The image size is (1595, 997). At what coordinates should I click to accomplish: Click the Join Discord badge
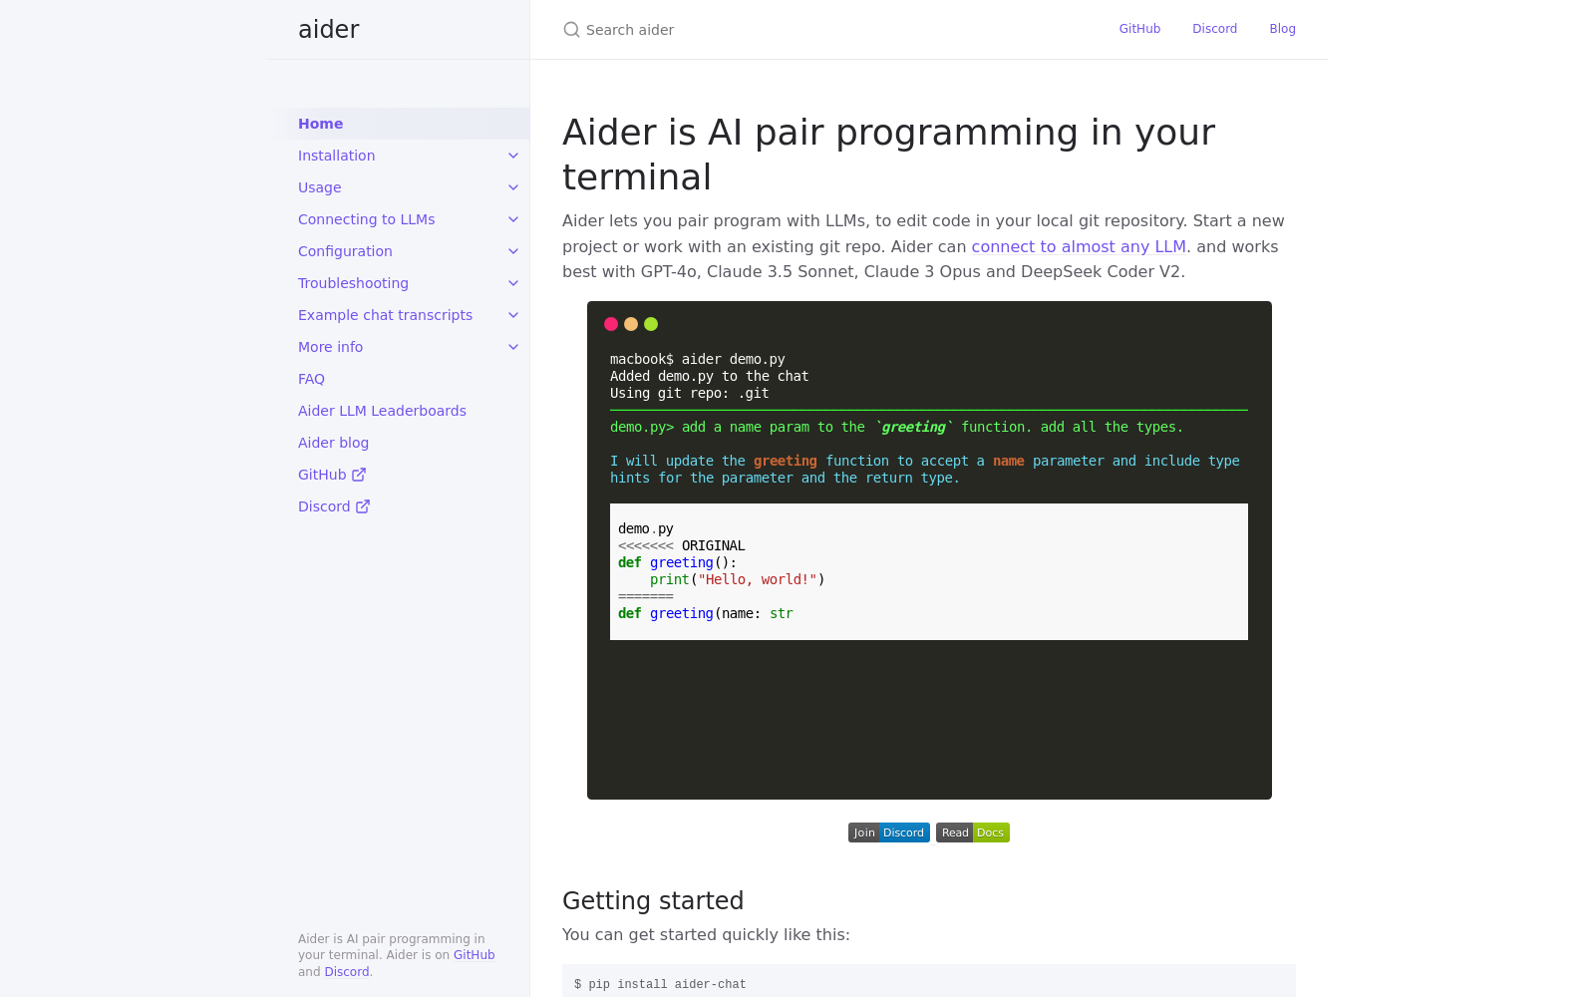pos(889,832)
